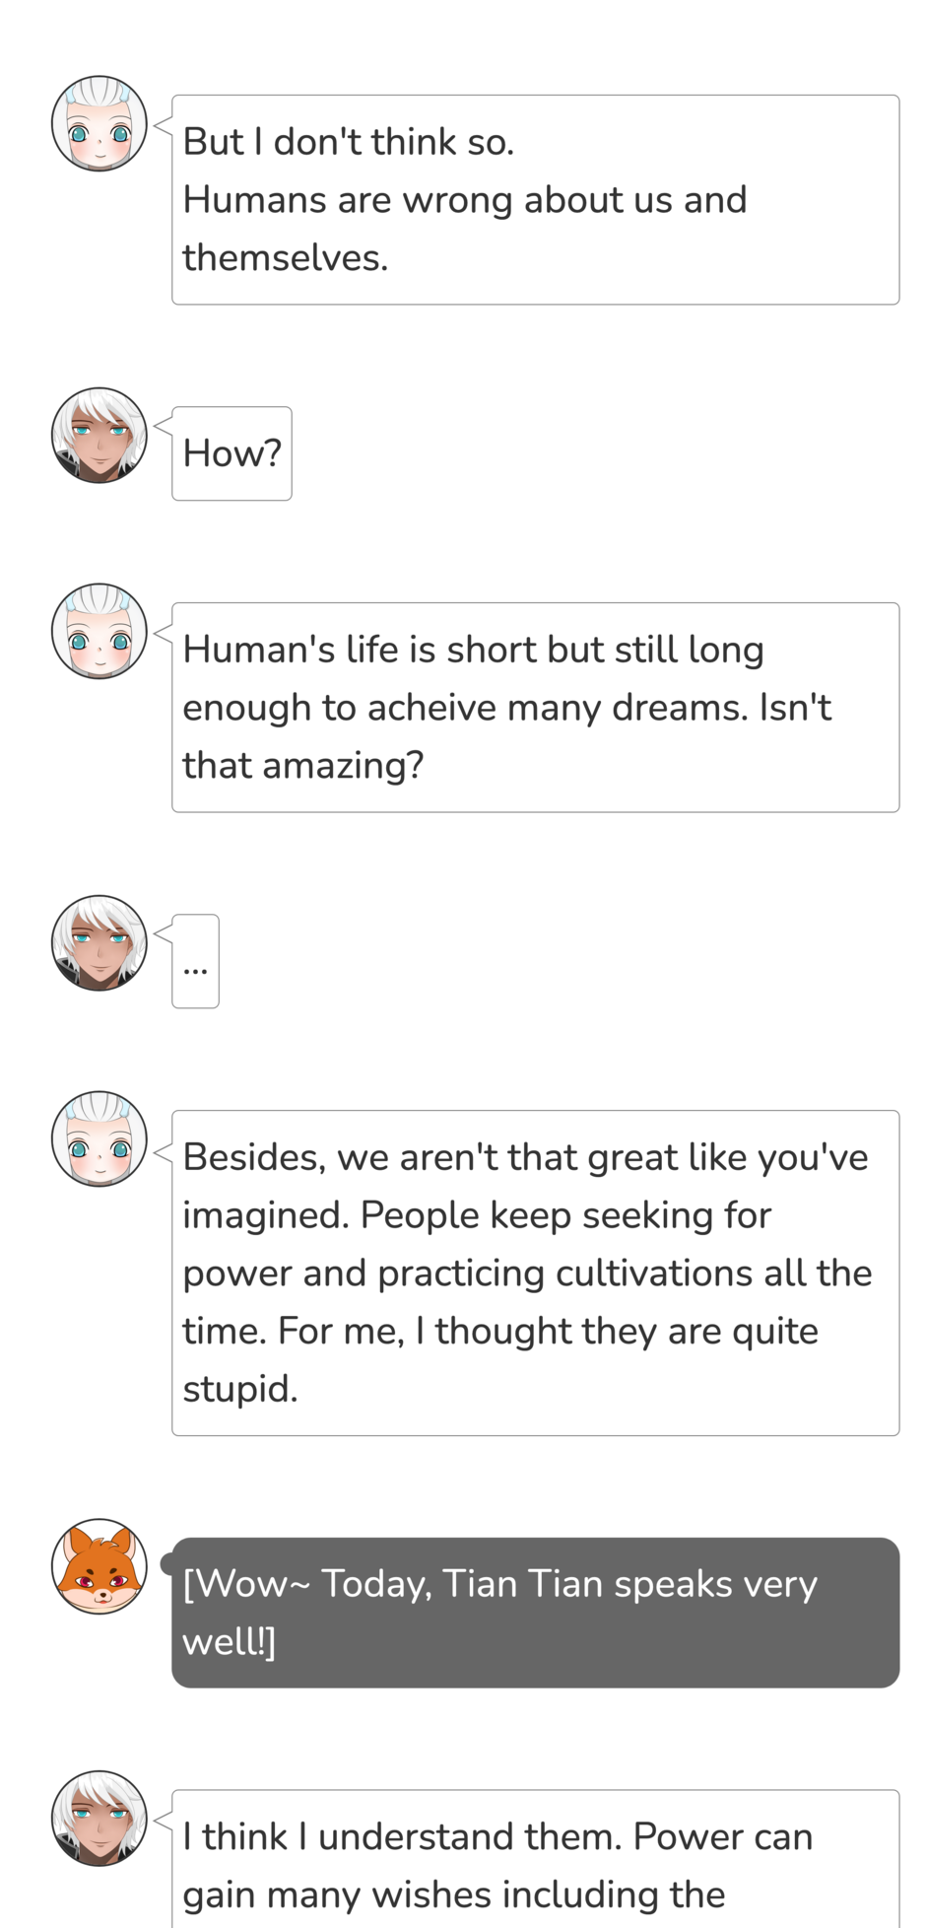The image size is (926, 1928).
Task: Click the "How?" speech bubble
Action: click(231, 453)
